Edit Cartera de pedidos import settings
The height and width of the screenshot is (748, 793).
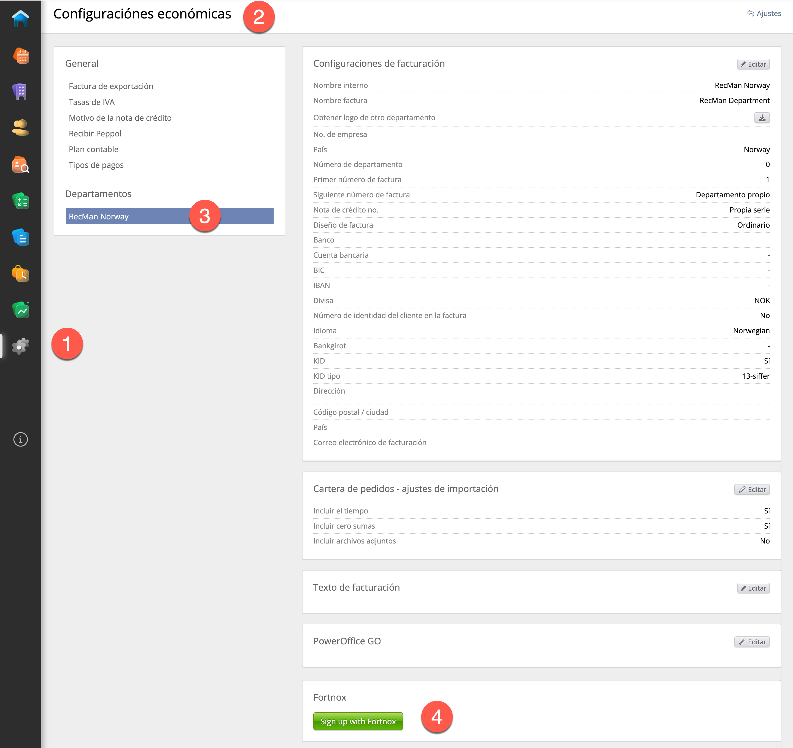click(751, 489)
